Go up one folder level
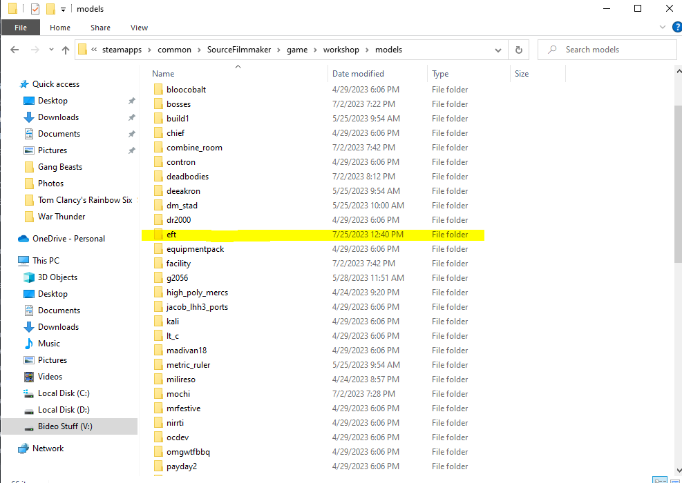Screen dimensions: 682x483 (66, 50)
